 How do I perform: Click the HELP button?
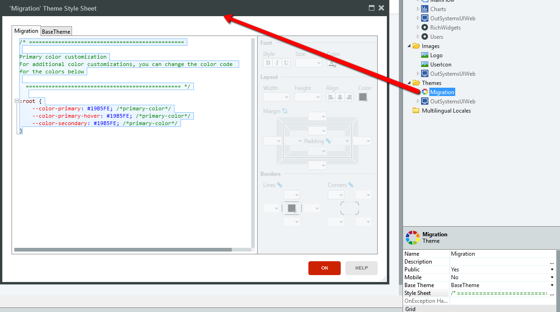(361, 268)
